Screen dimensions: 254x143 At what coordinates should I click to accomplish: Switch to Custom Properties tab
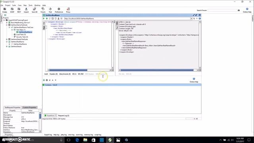pyautogui.click(x=29, y=108)
